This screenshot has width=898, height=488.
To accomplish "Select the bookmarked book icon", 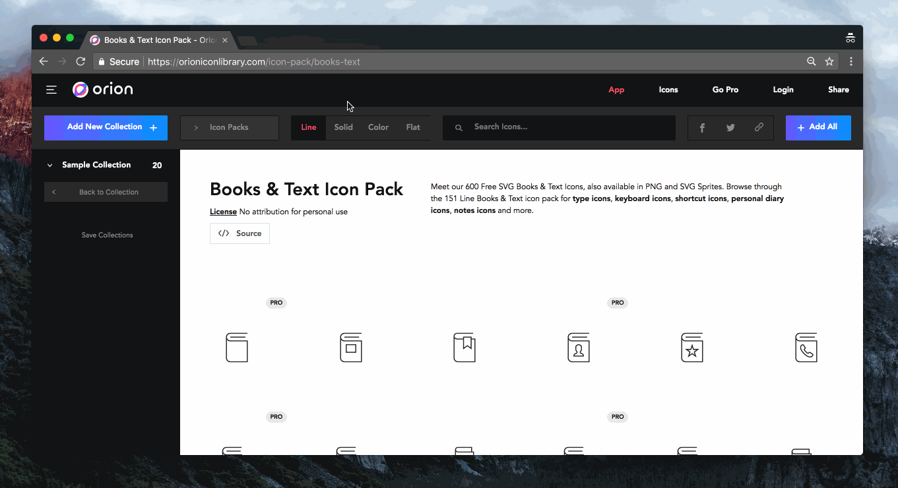I will [x=465, y=348].
